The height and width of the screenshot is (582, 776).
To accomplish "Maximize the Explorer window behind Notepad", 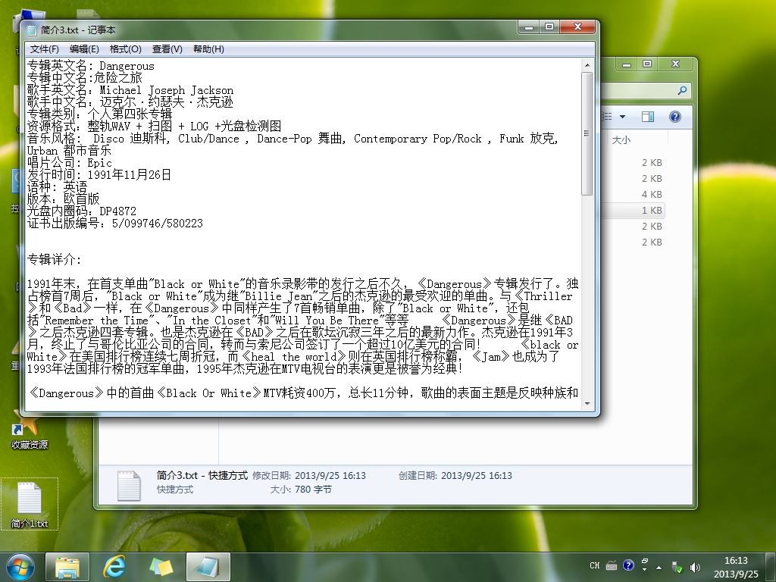I will click(647, 64).
